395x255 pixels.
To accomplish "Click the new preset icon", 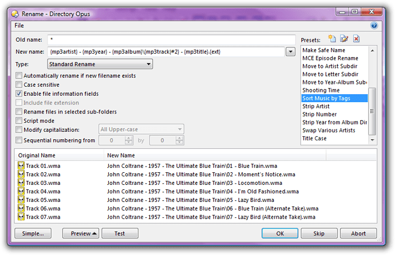I will pos(332,39).
